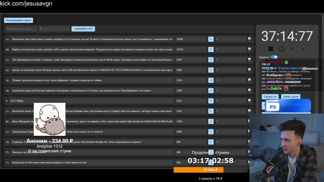
Task: Click the plus button on lot 28 row
Action: coord(211,90)
